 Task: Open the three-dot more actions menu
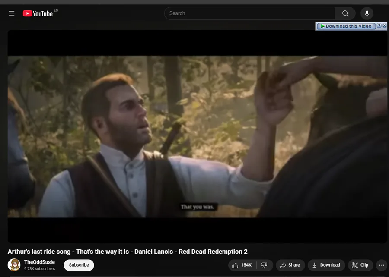[382, 265]
